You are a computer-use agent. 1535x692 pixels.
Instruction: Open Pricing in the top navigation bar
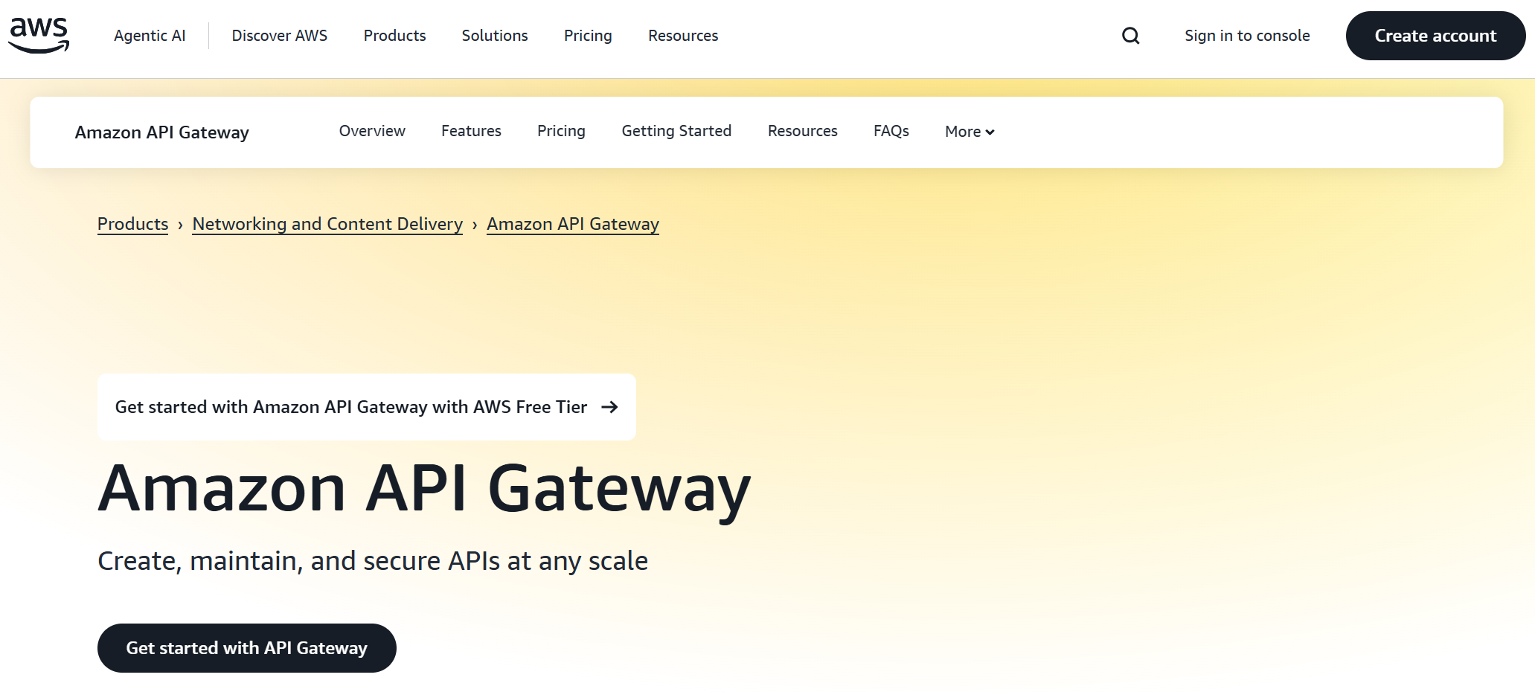588,36
